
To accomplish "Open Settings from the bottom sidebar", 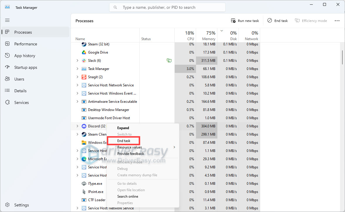I will (7, 205).
